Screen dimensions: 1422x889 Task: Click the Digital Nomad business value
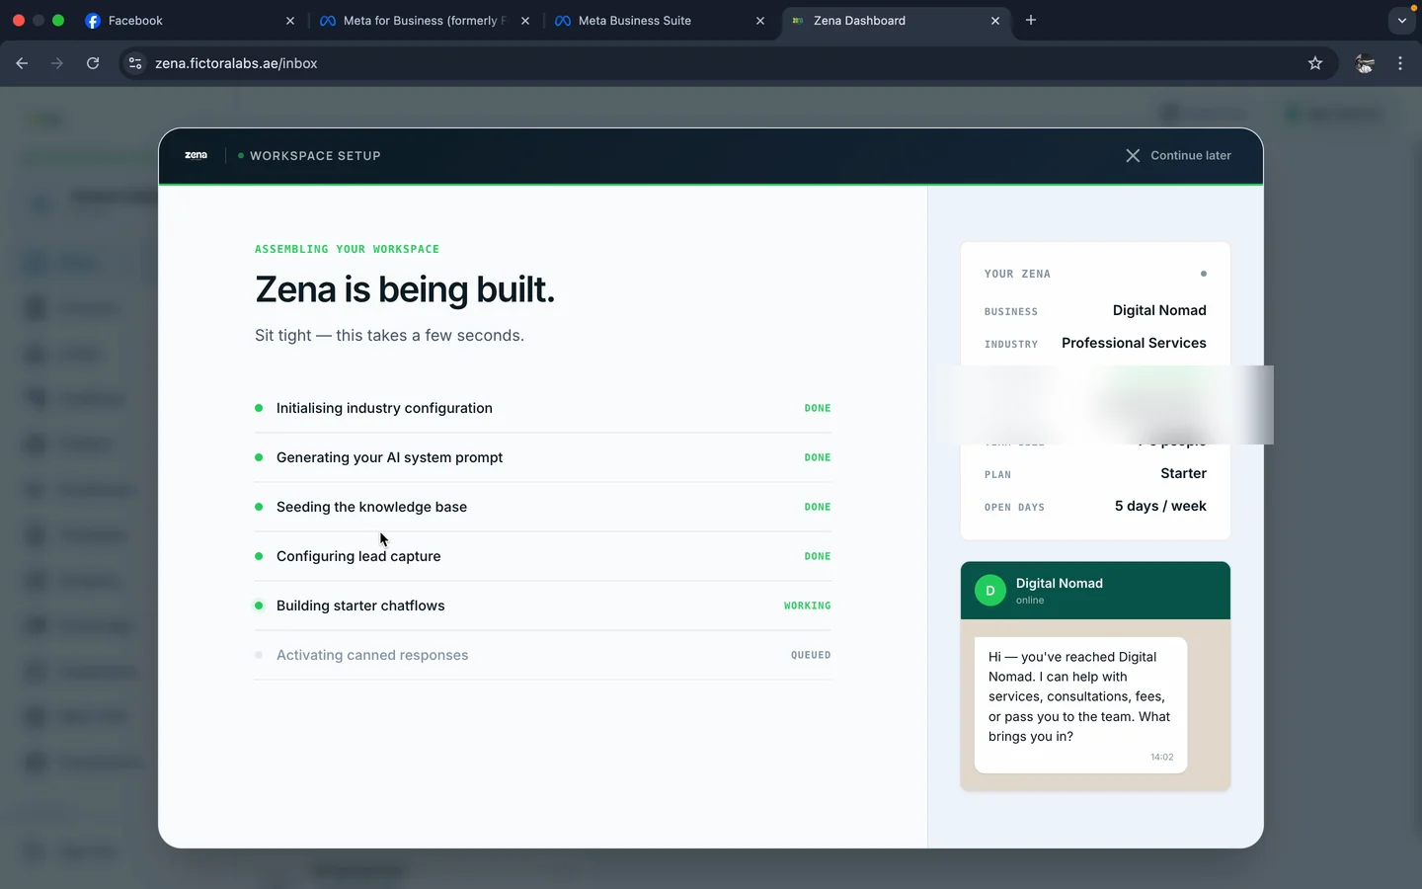[x=1159, y=310]
